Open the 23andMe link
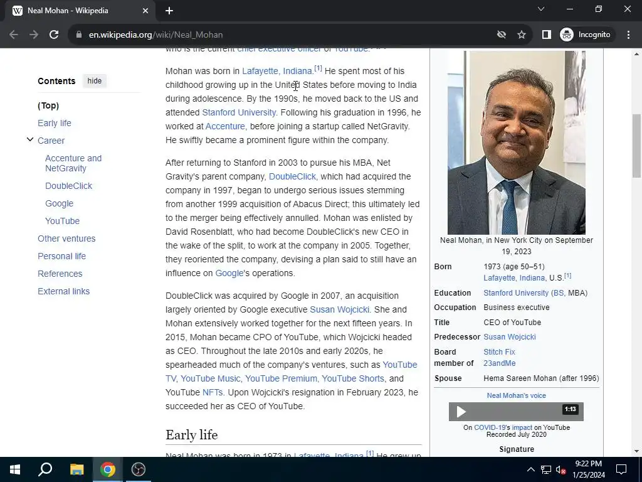This screenshot has width=642, height=482. (500, 363)
